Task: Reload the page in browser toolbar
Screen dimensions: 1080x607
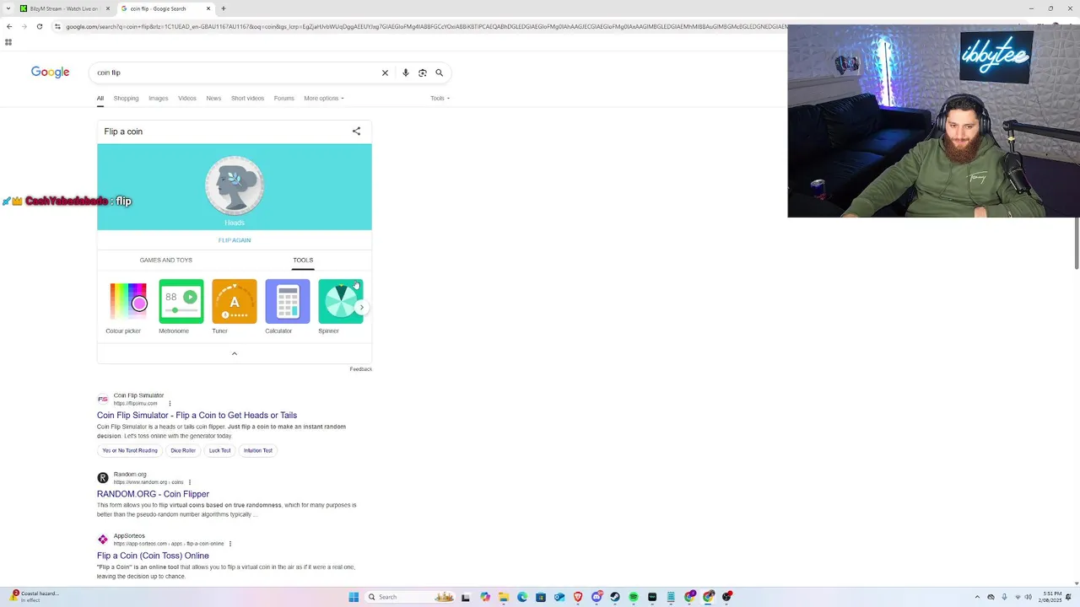Action: pos(39,26)
